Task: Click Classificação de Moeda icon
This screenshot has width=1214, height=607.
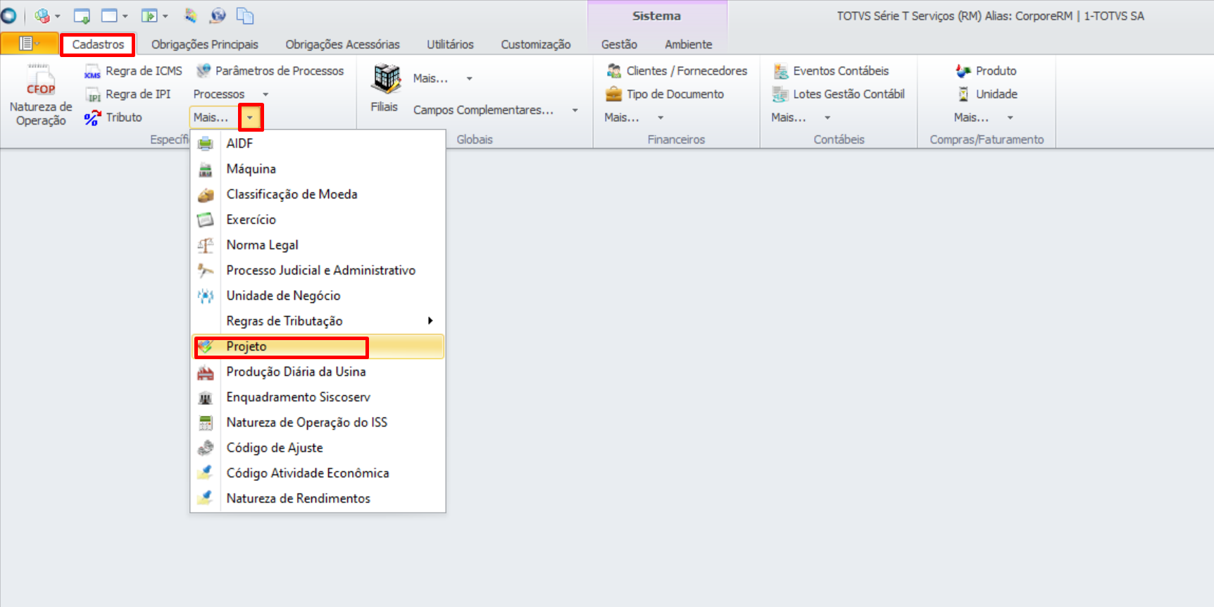Action: 205,194
